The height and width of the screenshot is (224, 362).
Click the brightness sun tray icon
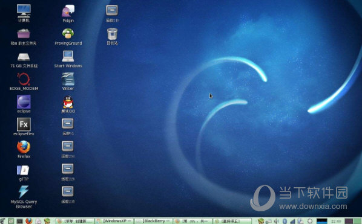[x=309, y=221]
